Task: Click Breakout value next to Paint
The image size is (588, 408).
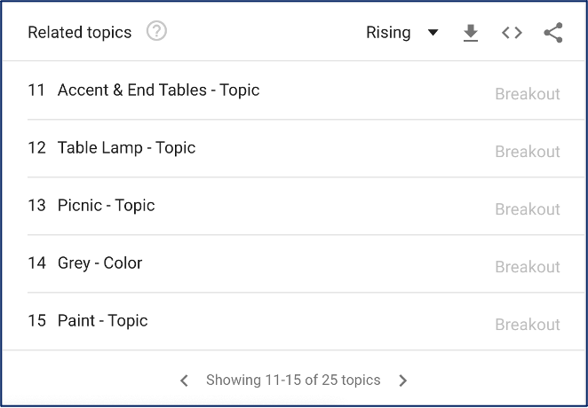Action: (x=528, y=325)
